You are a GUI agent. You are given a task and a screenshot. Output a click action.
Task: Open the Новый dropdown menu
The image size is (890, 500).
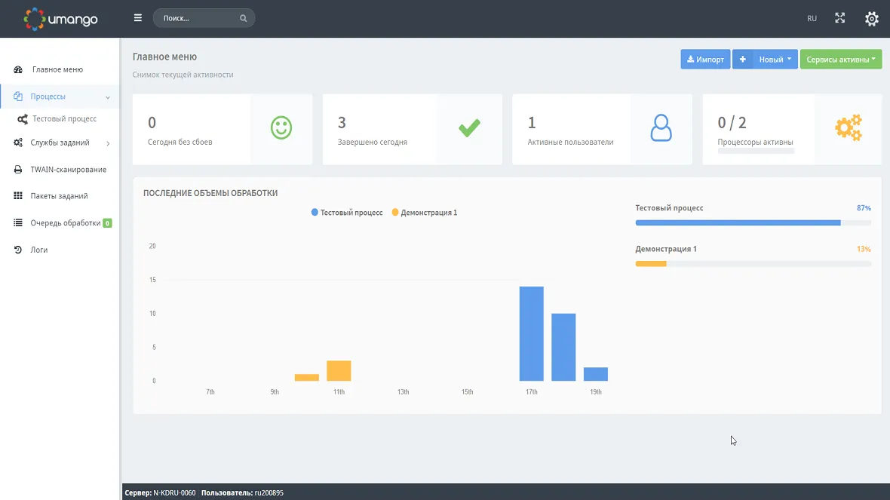pos(775,60)
